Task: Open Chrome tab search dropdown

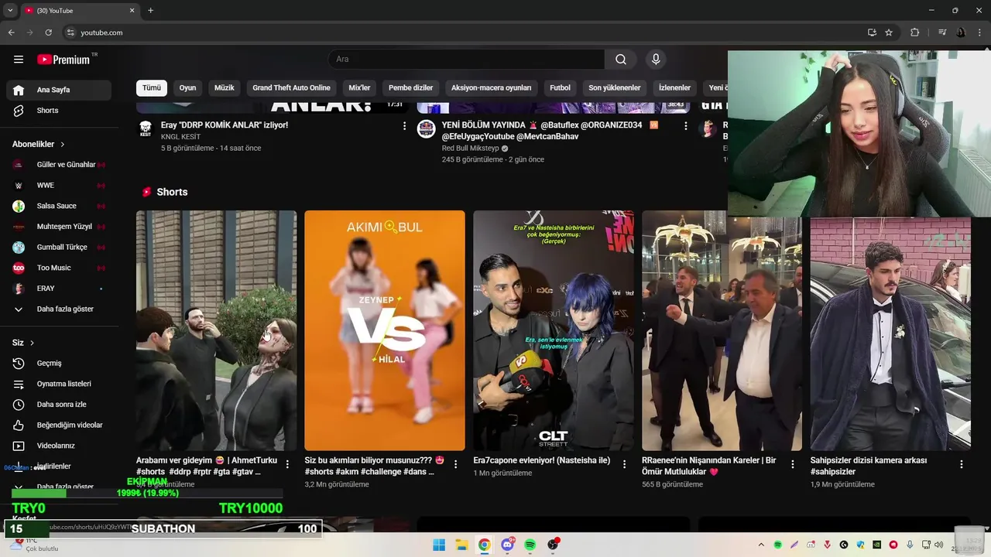Action: coord(10,10)
